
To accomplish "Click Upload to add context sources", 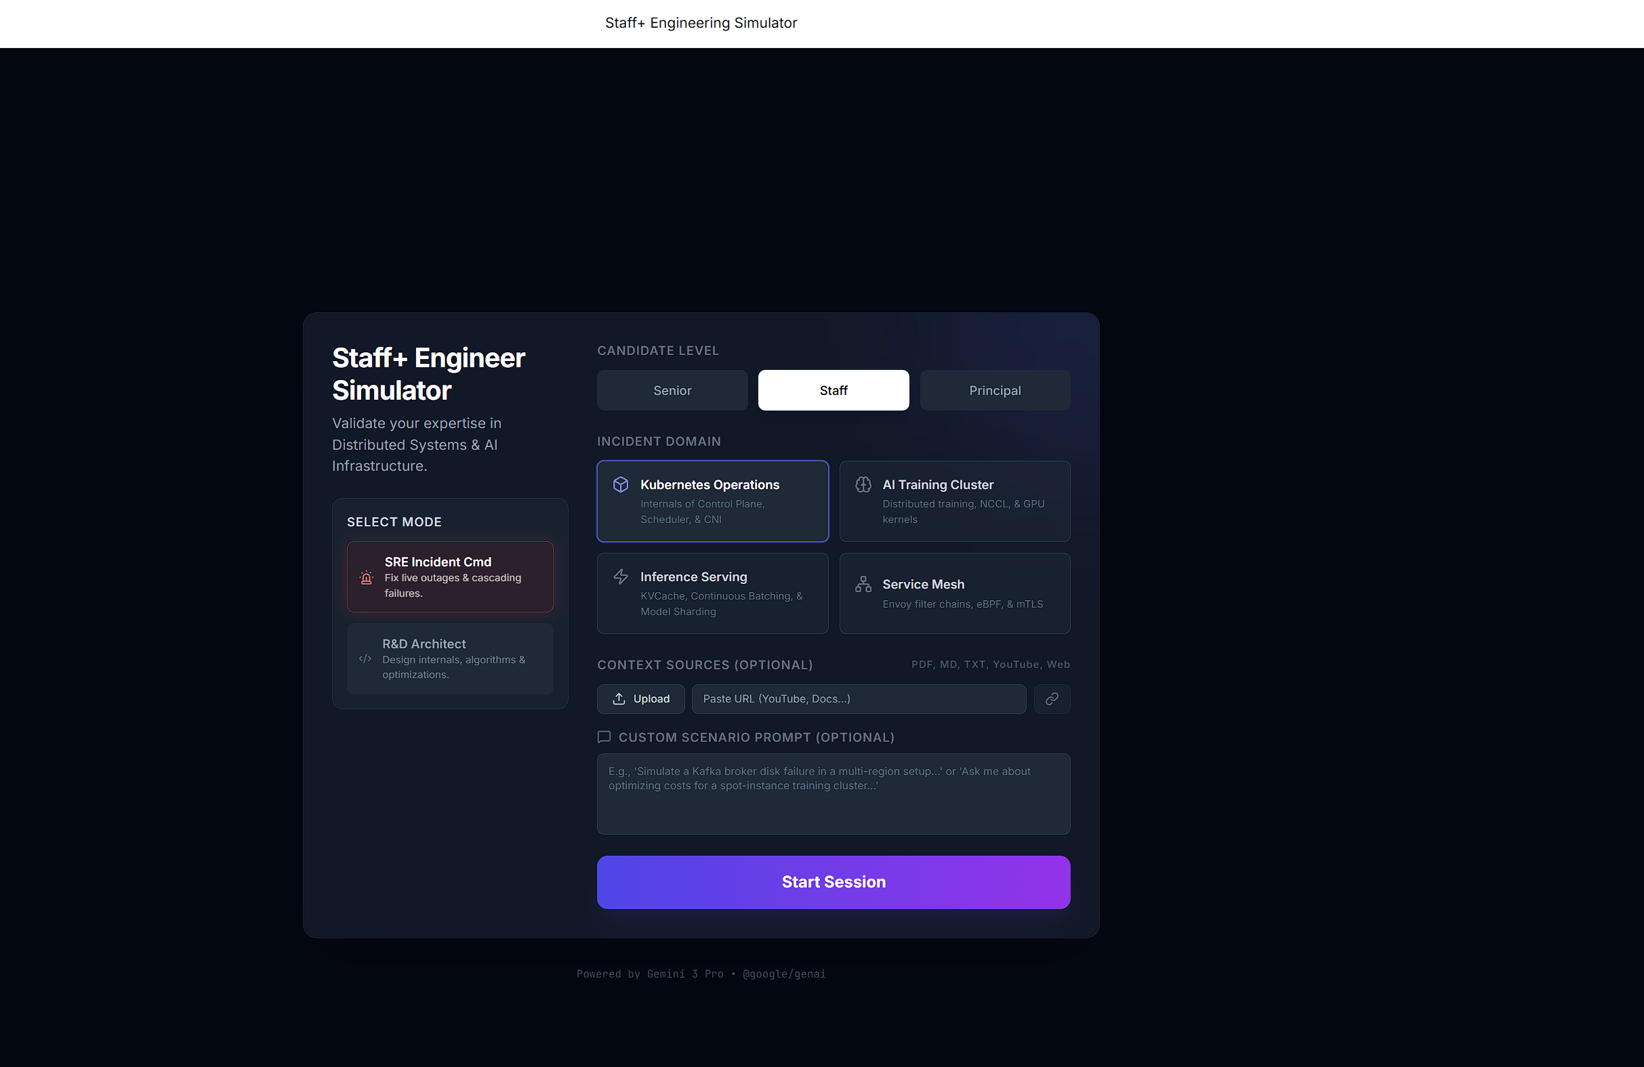I will [640, 698].
